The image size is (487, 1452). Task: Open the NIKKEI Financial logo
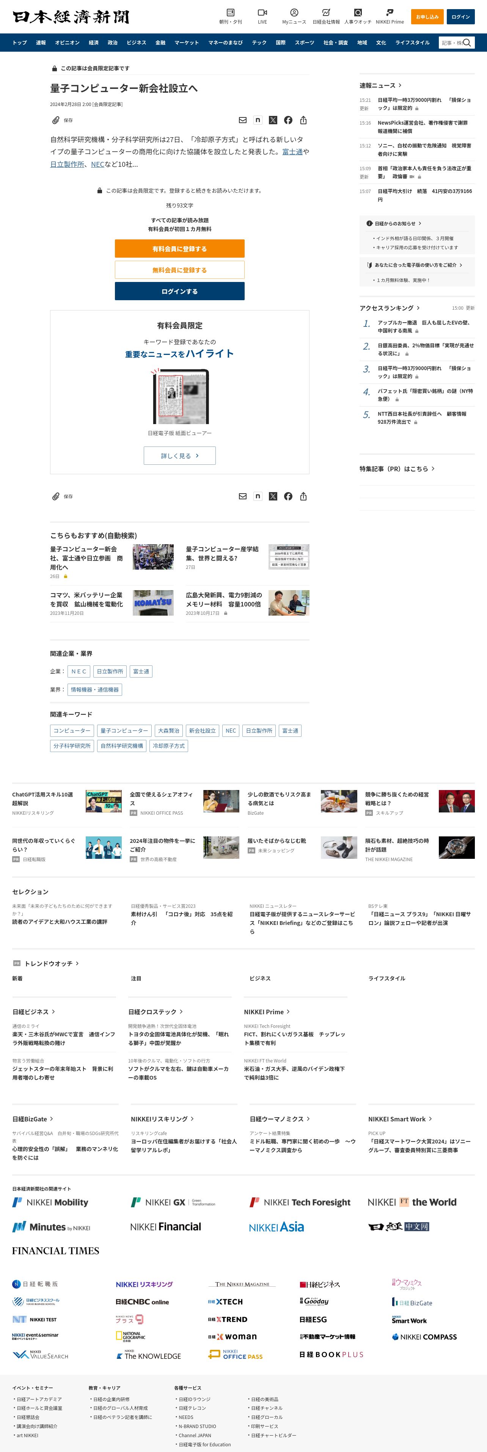tap(165, 1227)
